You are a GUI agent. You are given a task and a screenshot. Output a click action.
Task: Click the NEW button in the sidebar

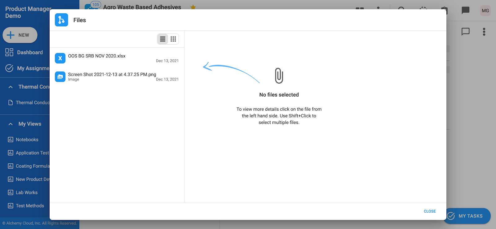point(20,35)
